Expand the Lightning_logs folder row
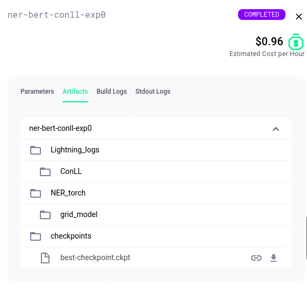This screenshot has width=307, height=293. click(x=156, y=150)
